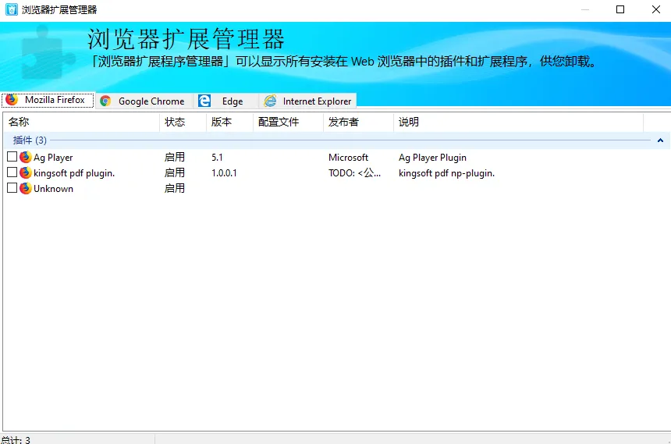Viewport: 671px width, 444px height.
Task: Maximize the 浏览器扩展管理器 window
Action: pos(620,9)
